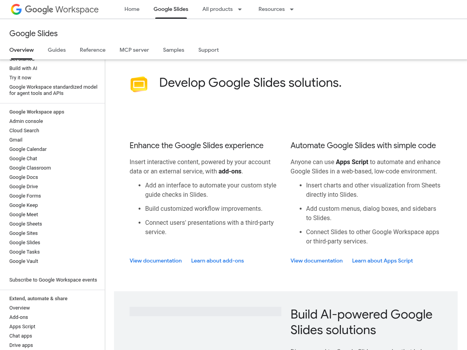Select Google Vault in sidebar
467x350 pixels.
pyautogui.click(x=24, y=261)
